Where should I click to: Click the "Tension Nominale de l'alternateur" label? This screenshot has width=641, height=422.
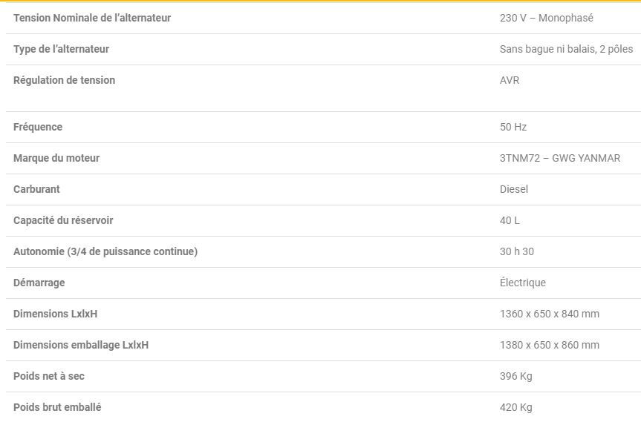pos(92,18)
